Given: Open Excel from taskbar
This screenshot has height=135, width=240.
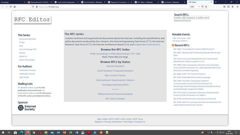Looking at the screenshot, I should click(x=70, y=132).
